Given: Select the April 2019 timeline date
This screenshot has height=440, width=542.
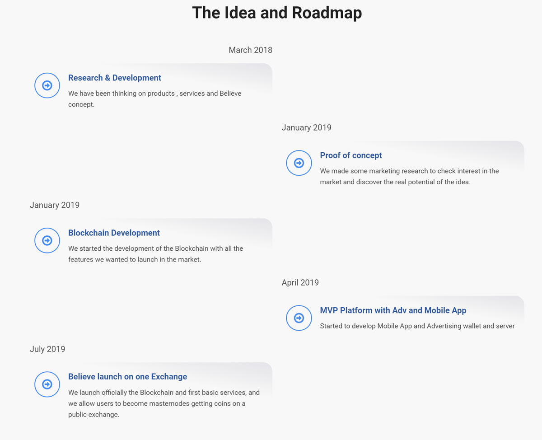Looking at the screenshot, I should [300, 283].
